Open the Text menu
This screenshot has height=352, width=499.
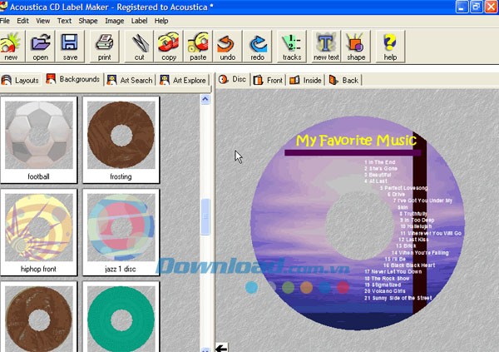click(x=64, y=21)
